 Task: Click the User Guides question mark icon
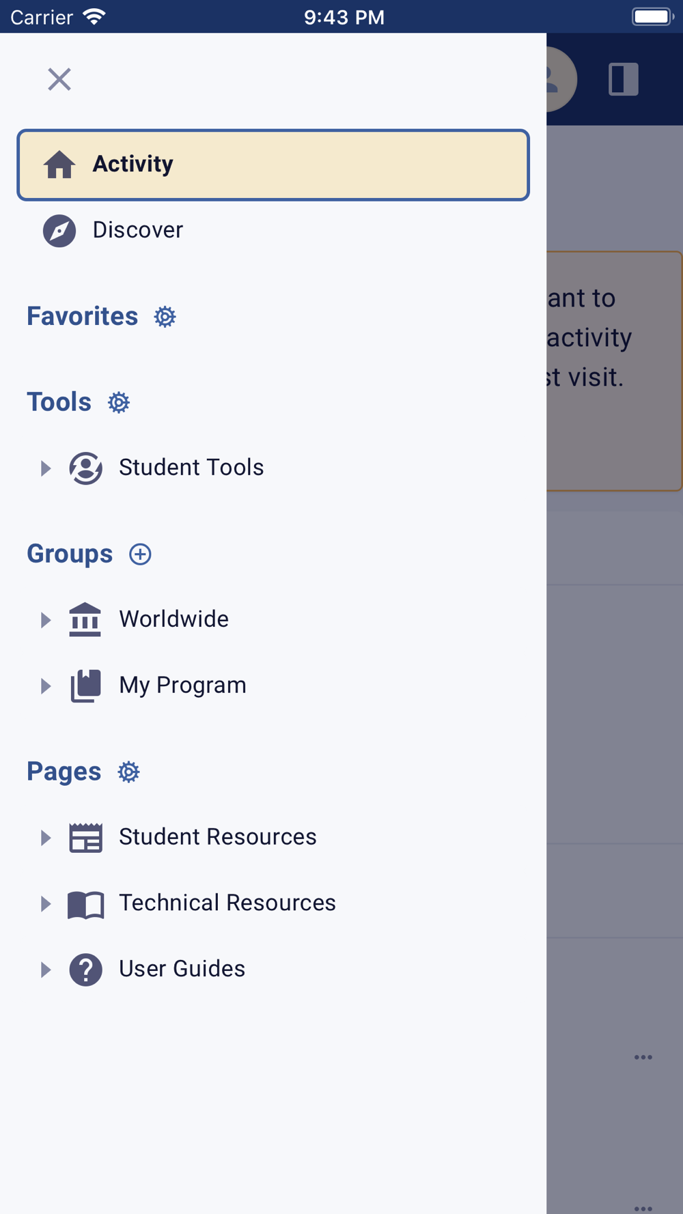85,970
